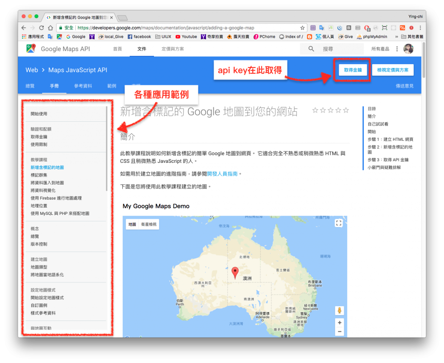Open the facebook bookmark
444x363 pixels.
[139, 36]
